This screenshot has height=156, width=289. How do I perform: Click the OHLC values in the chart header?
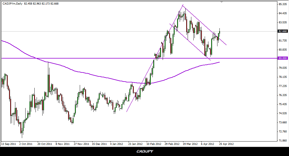(41, 4)
